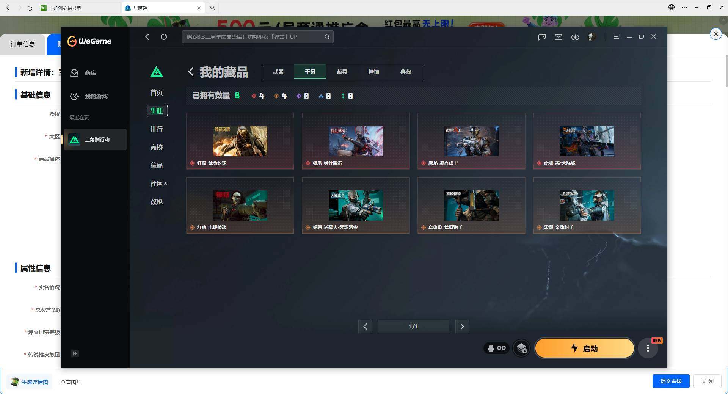Screen dimensions: 728x394
Task: Select 乌鲁鲁-荒原猎手 skin card
Action: (x=471, y=206)
